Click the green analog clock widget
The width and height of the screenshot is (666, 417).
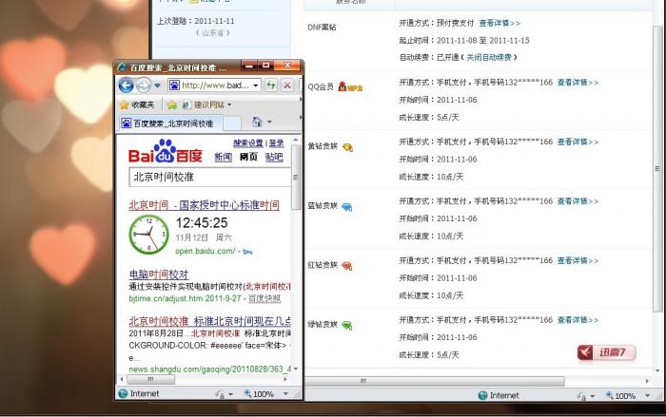tap(148, 235)
